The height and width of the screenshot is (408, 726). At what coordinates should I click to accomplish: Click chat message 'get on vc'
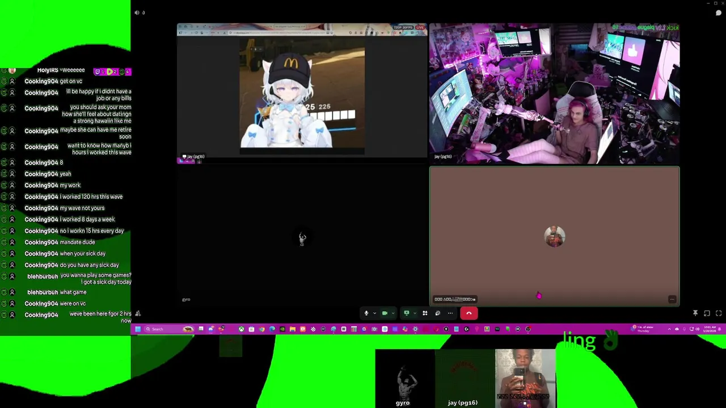71,81
